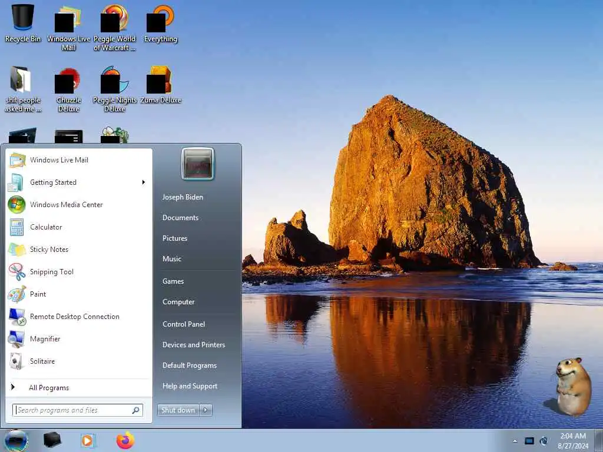This screenshot has height=452, width=603.
Task: Open Help and Support
Action: [190, 386]
